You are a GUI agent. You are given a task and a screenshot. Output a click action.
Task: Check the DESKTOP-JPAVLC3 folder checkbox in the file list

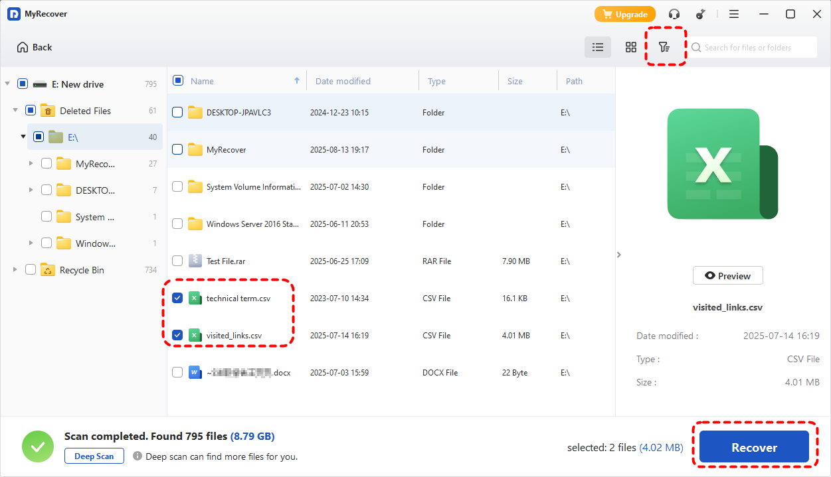click(177, 112)
